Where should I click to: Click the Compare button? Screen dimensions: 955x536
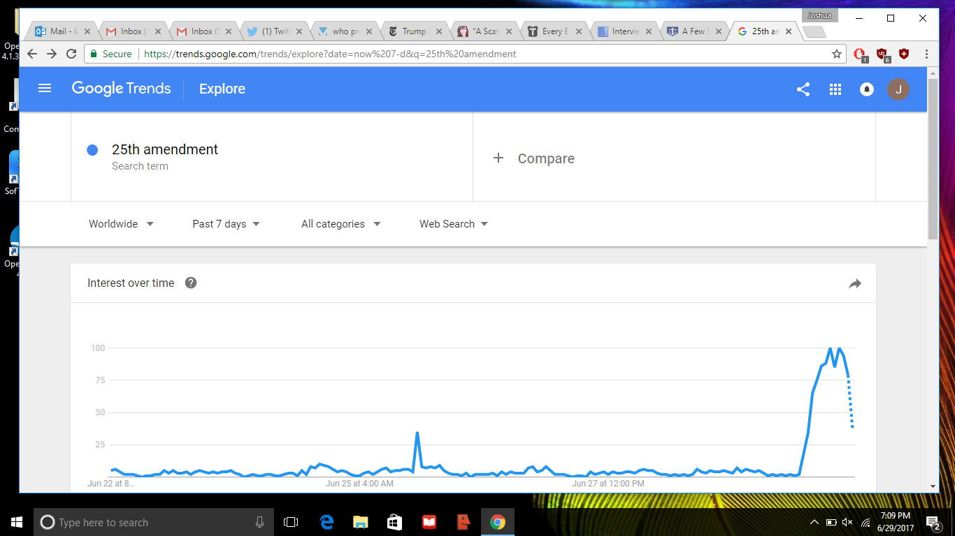(534, 158)
